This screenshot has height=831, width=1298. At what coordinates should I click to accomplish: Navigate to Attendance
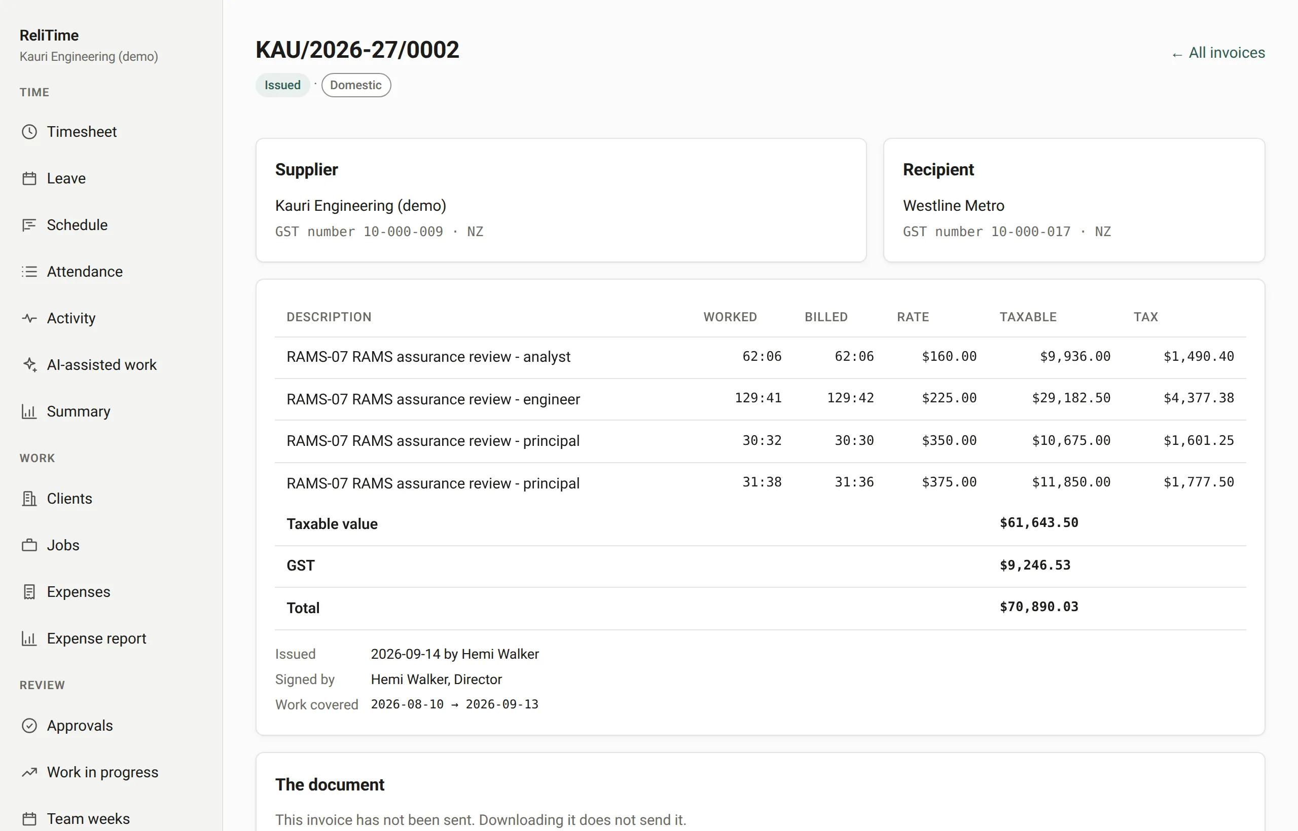click(x=85, y=272)
